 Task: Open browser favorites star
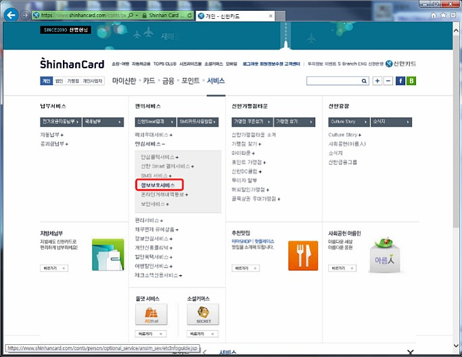tap(443, 16)
